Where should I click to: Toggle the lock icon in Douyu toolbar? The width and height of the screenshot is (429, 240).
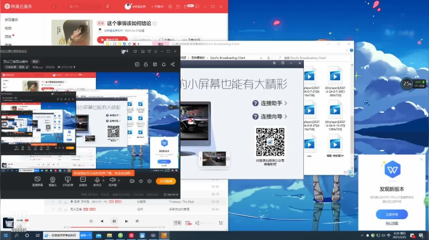pyautogui.click(x=146, y=64)
